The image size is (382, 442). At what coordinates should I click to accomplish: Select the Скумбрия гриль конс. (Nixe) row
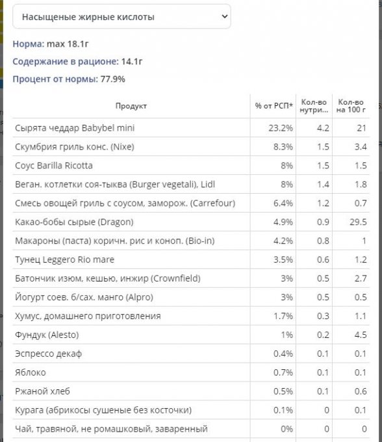click(x=191, y=147)
